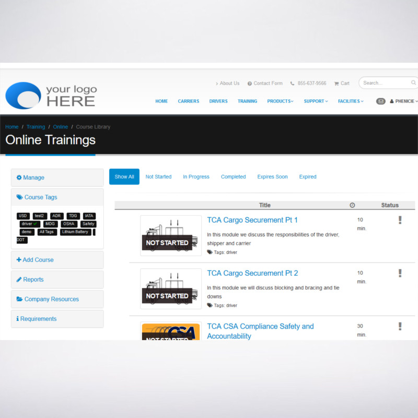The image size is (418, 418).
Task: Open the PHENICIE user account dropdown
Action: 403,101
